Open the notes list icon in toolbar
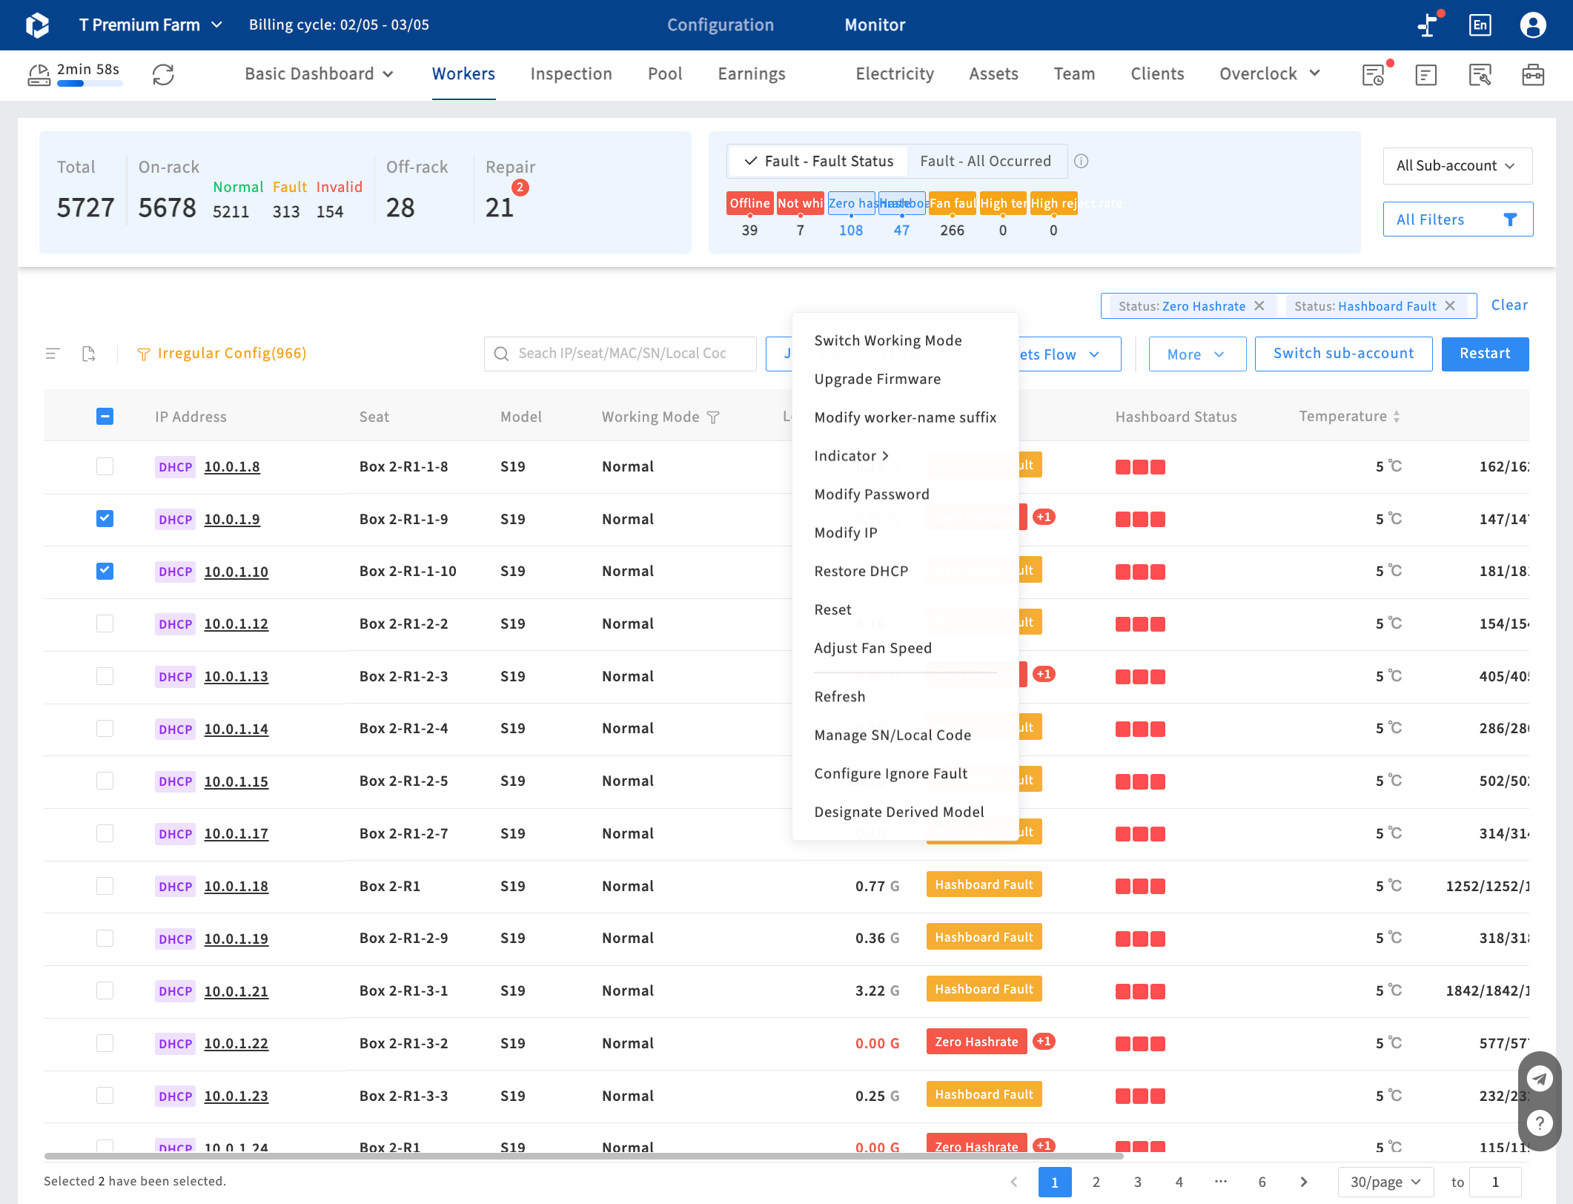The width and height of the screenshot is (1573, 1204). [1425, 75]
